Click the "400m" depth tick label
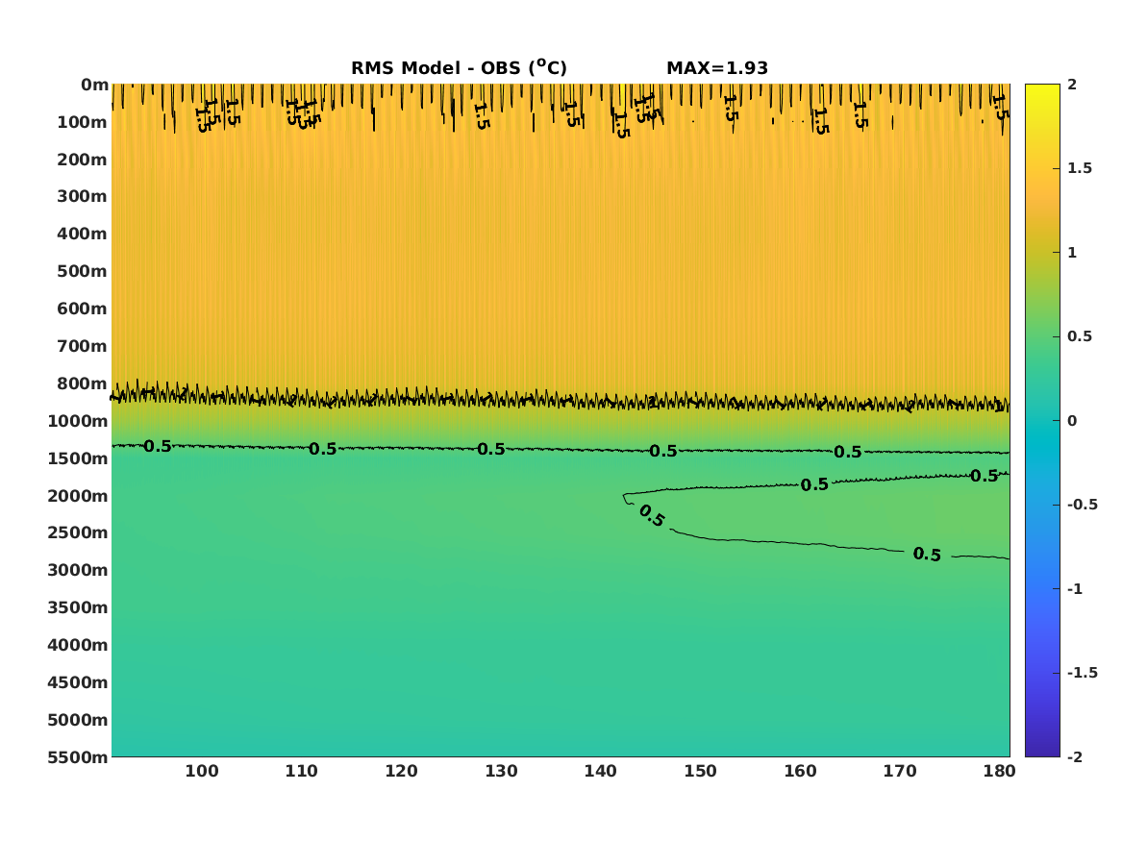This screenshot has height=841, width=1122. (83, 234)
